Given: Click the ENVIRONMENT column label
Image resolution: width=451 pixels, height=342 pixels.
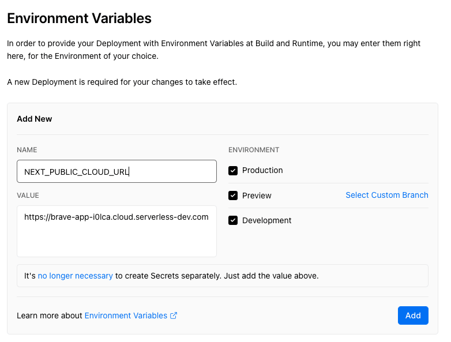Looking at the screenshot, I should (x=254, y=150).
